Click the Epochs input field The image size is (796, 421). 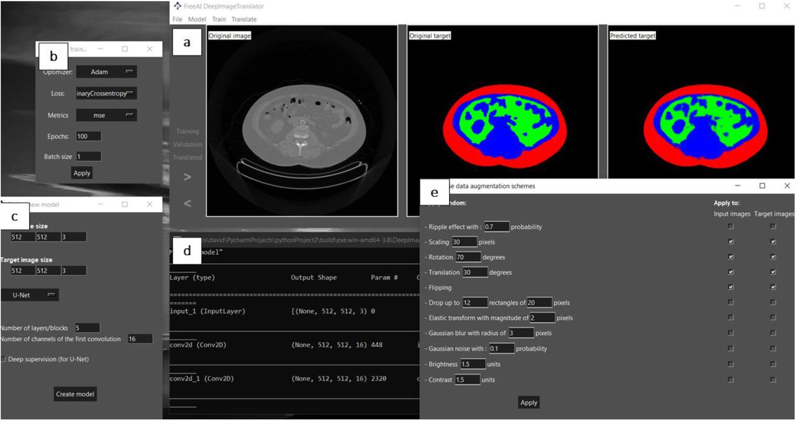(88, 136)
